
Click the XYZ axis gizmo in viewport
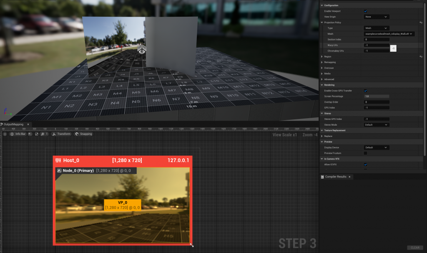point(7,112)
